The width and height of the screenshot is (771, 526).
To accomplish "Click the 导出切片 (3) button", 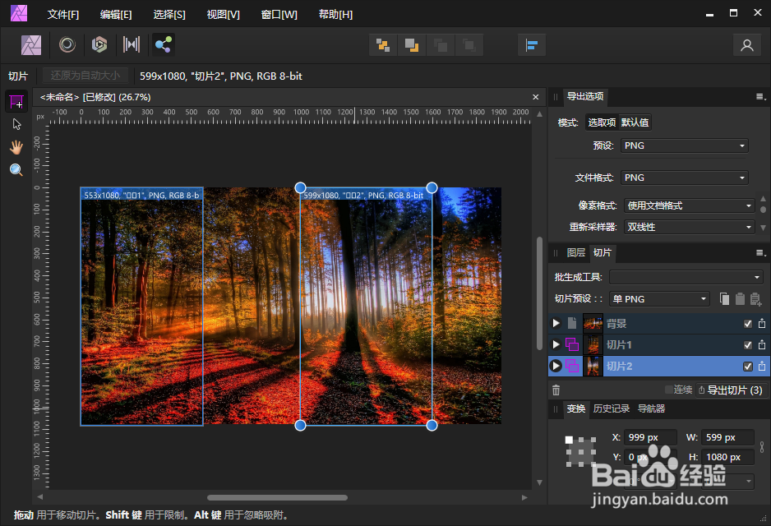I will (x=732, y=389).
